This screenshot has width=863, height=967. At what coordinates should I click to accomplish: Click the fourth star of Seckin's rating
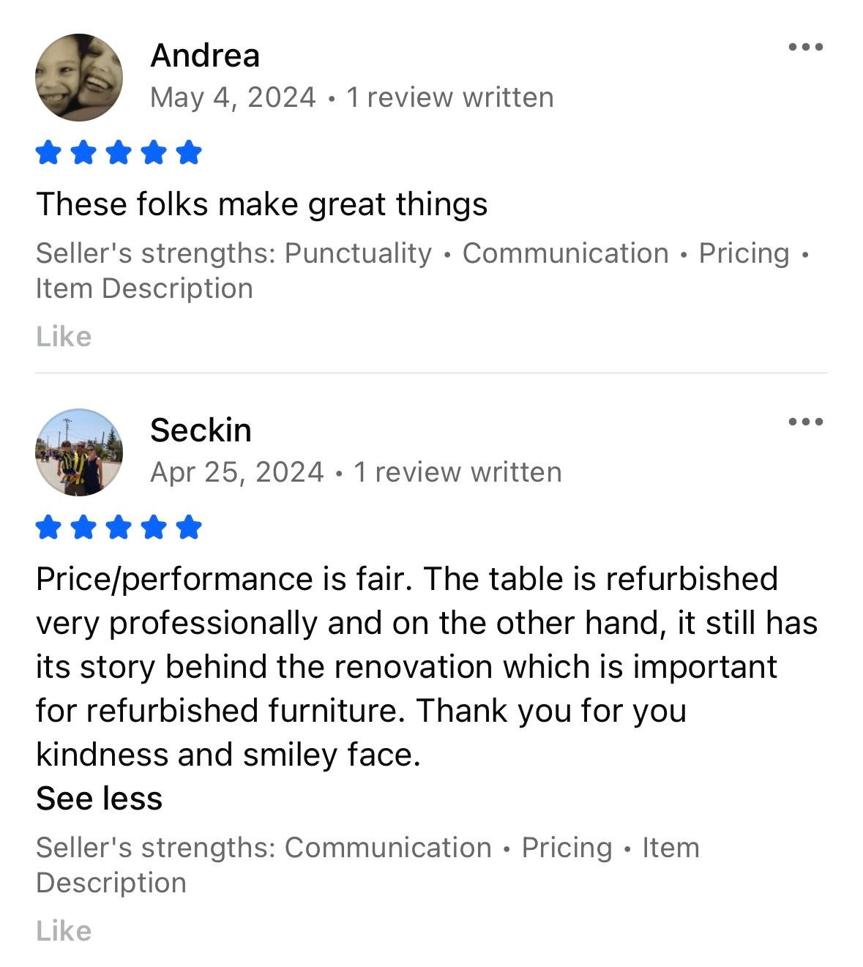pyautogui.click(x=154, y=526)
